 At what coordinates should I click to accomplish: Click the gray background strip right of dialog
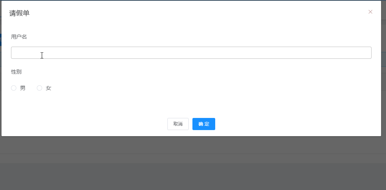click(384, 74)
